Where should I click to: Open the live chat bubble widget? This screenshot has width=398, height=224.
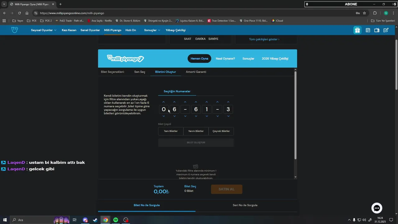pos(377,208)
